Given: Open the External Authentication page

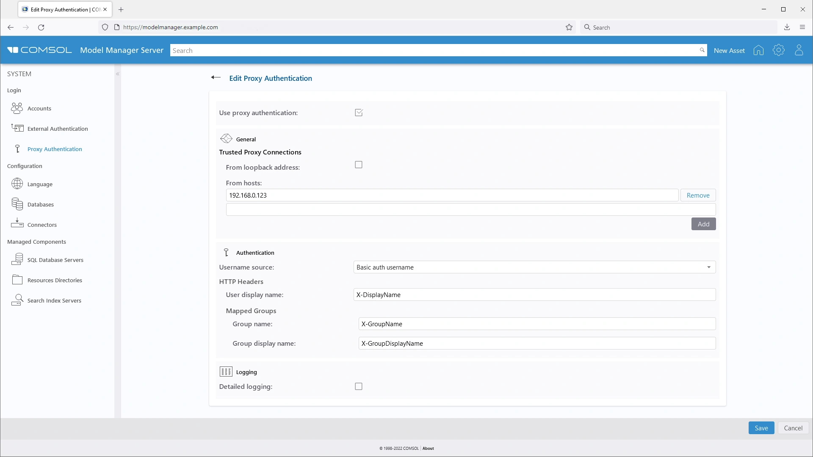Looking at the screenshot, I should (58, 129).
